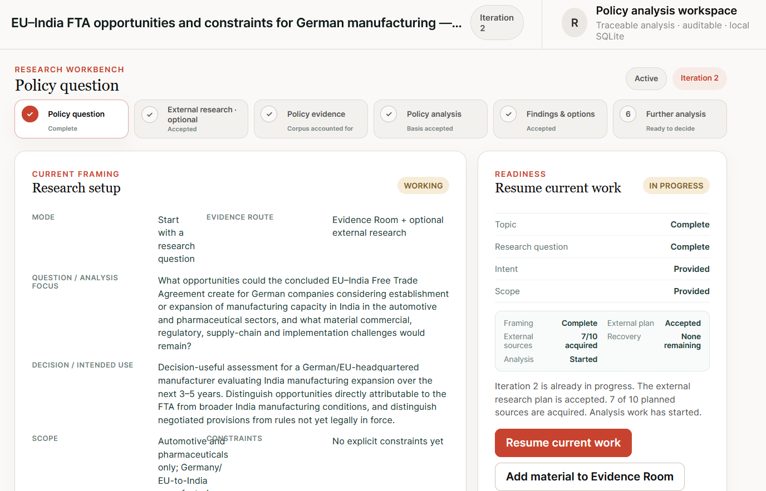
Task: Switch to the Policy evidence step
Action: (x=311, y=119)
